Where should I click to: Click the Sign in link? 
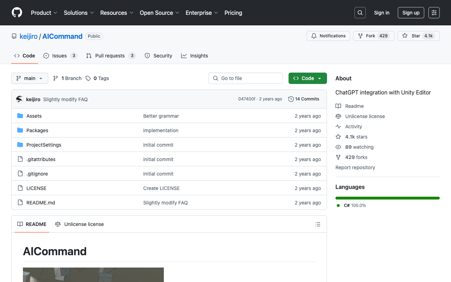click(x=382, y=13)
